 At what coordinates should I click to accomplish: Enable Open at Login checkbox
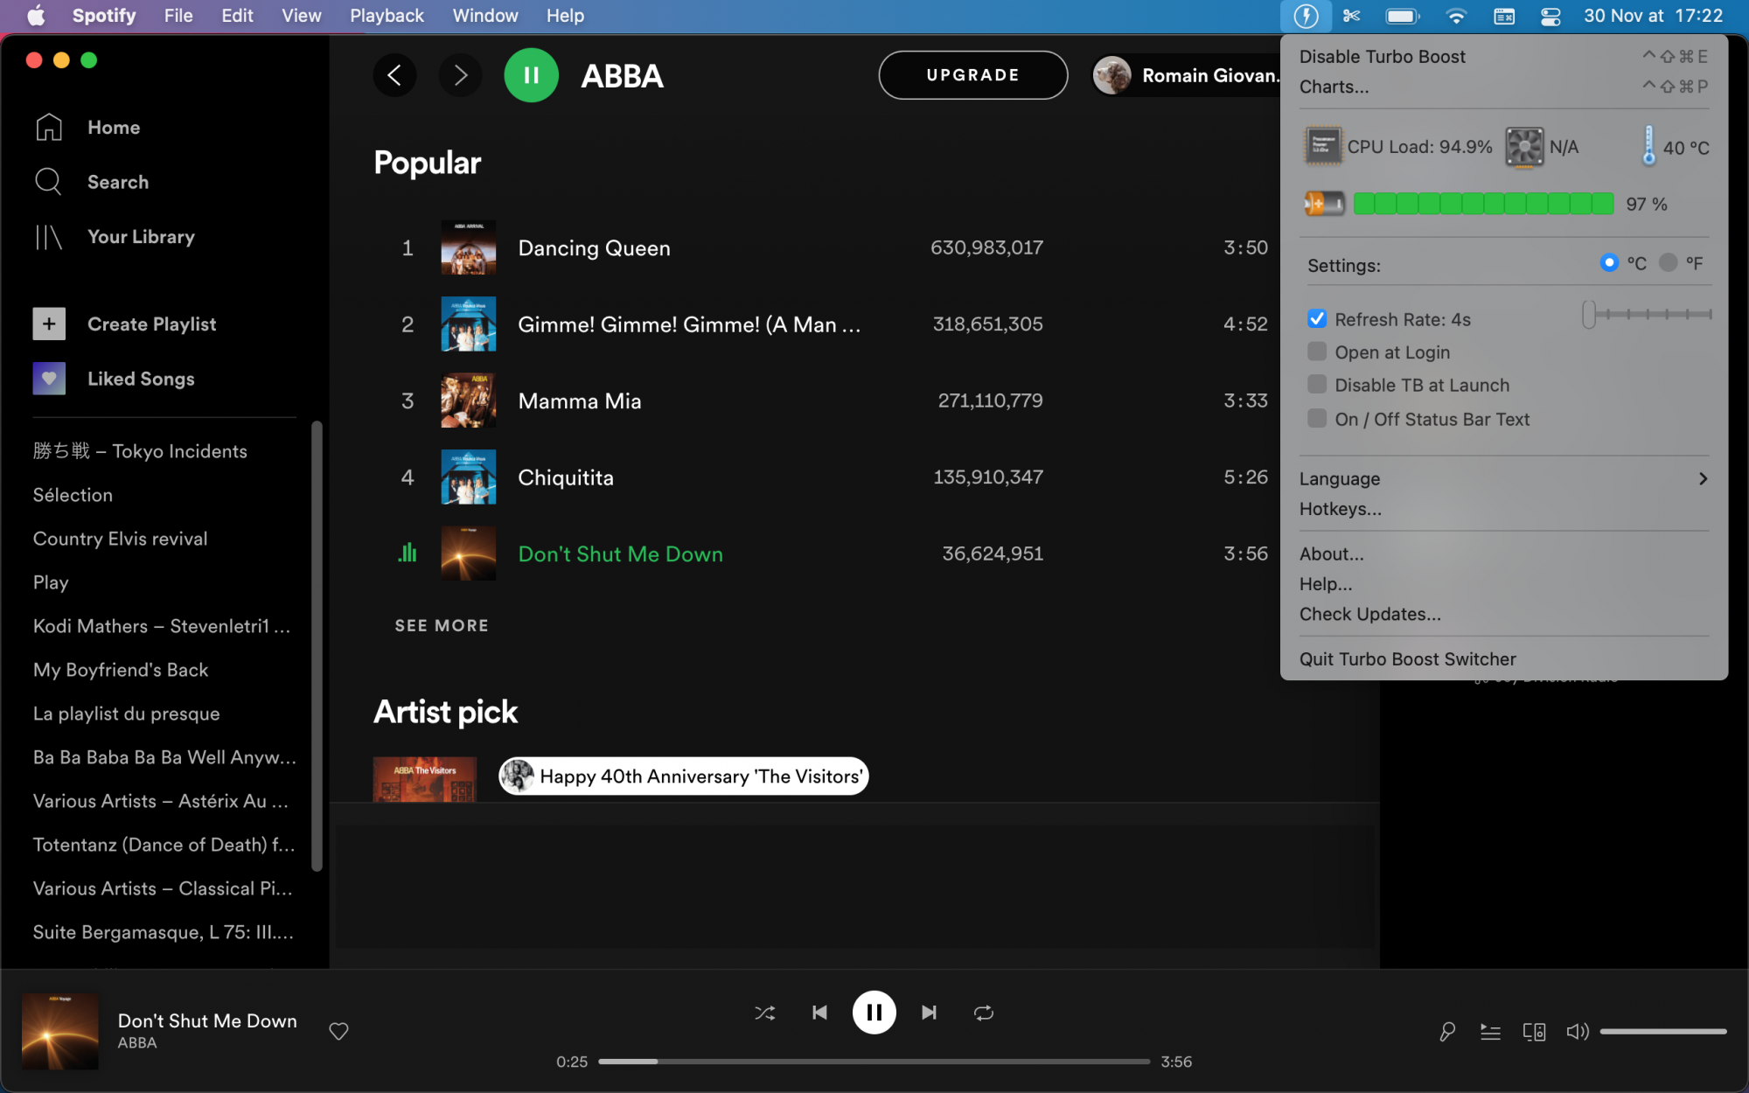(1317, 352)
